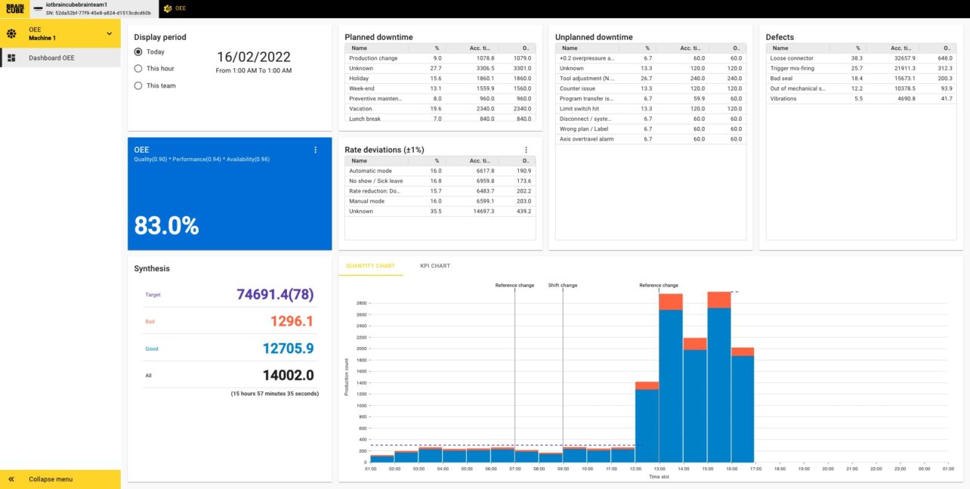Click the gear icon in OEE header tab
Viewport: 970px width, 489px height.
pyautogui.click(x=167, y=8)
